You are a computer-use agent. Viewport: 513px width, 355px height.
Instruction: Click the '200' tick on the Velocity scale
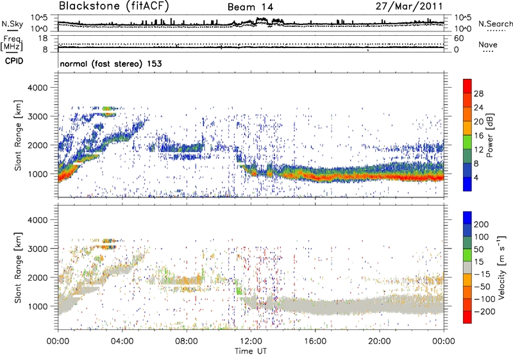(482, 224)
